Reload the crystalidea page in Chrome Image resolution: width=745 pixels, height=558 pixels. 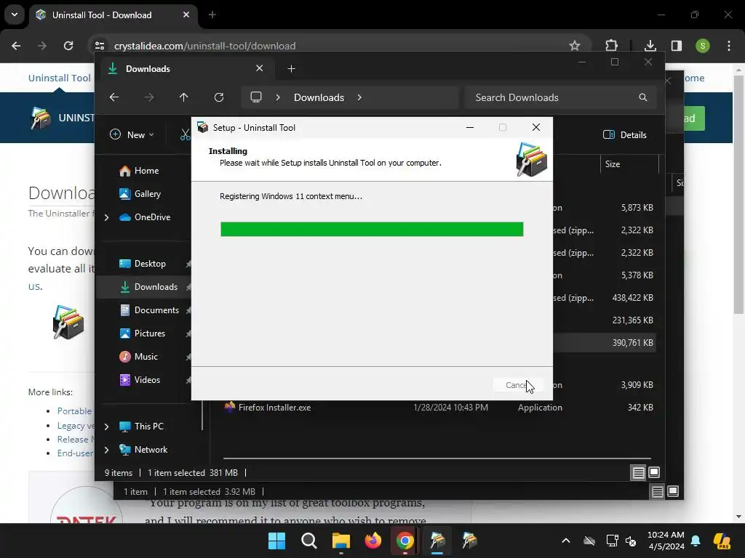click(68, 46)
